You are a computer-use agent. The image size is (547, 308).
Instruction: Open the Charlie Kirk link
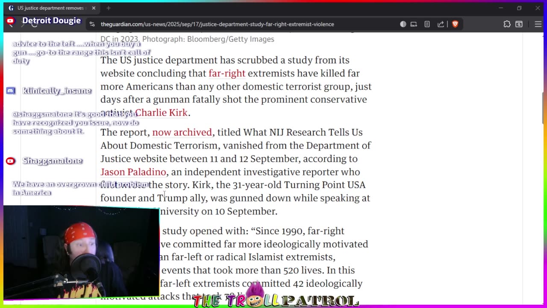161,113
